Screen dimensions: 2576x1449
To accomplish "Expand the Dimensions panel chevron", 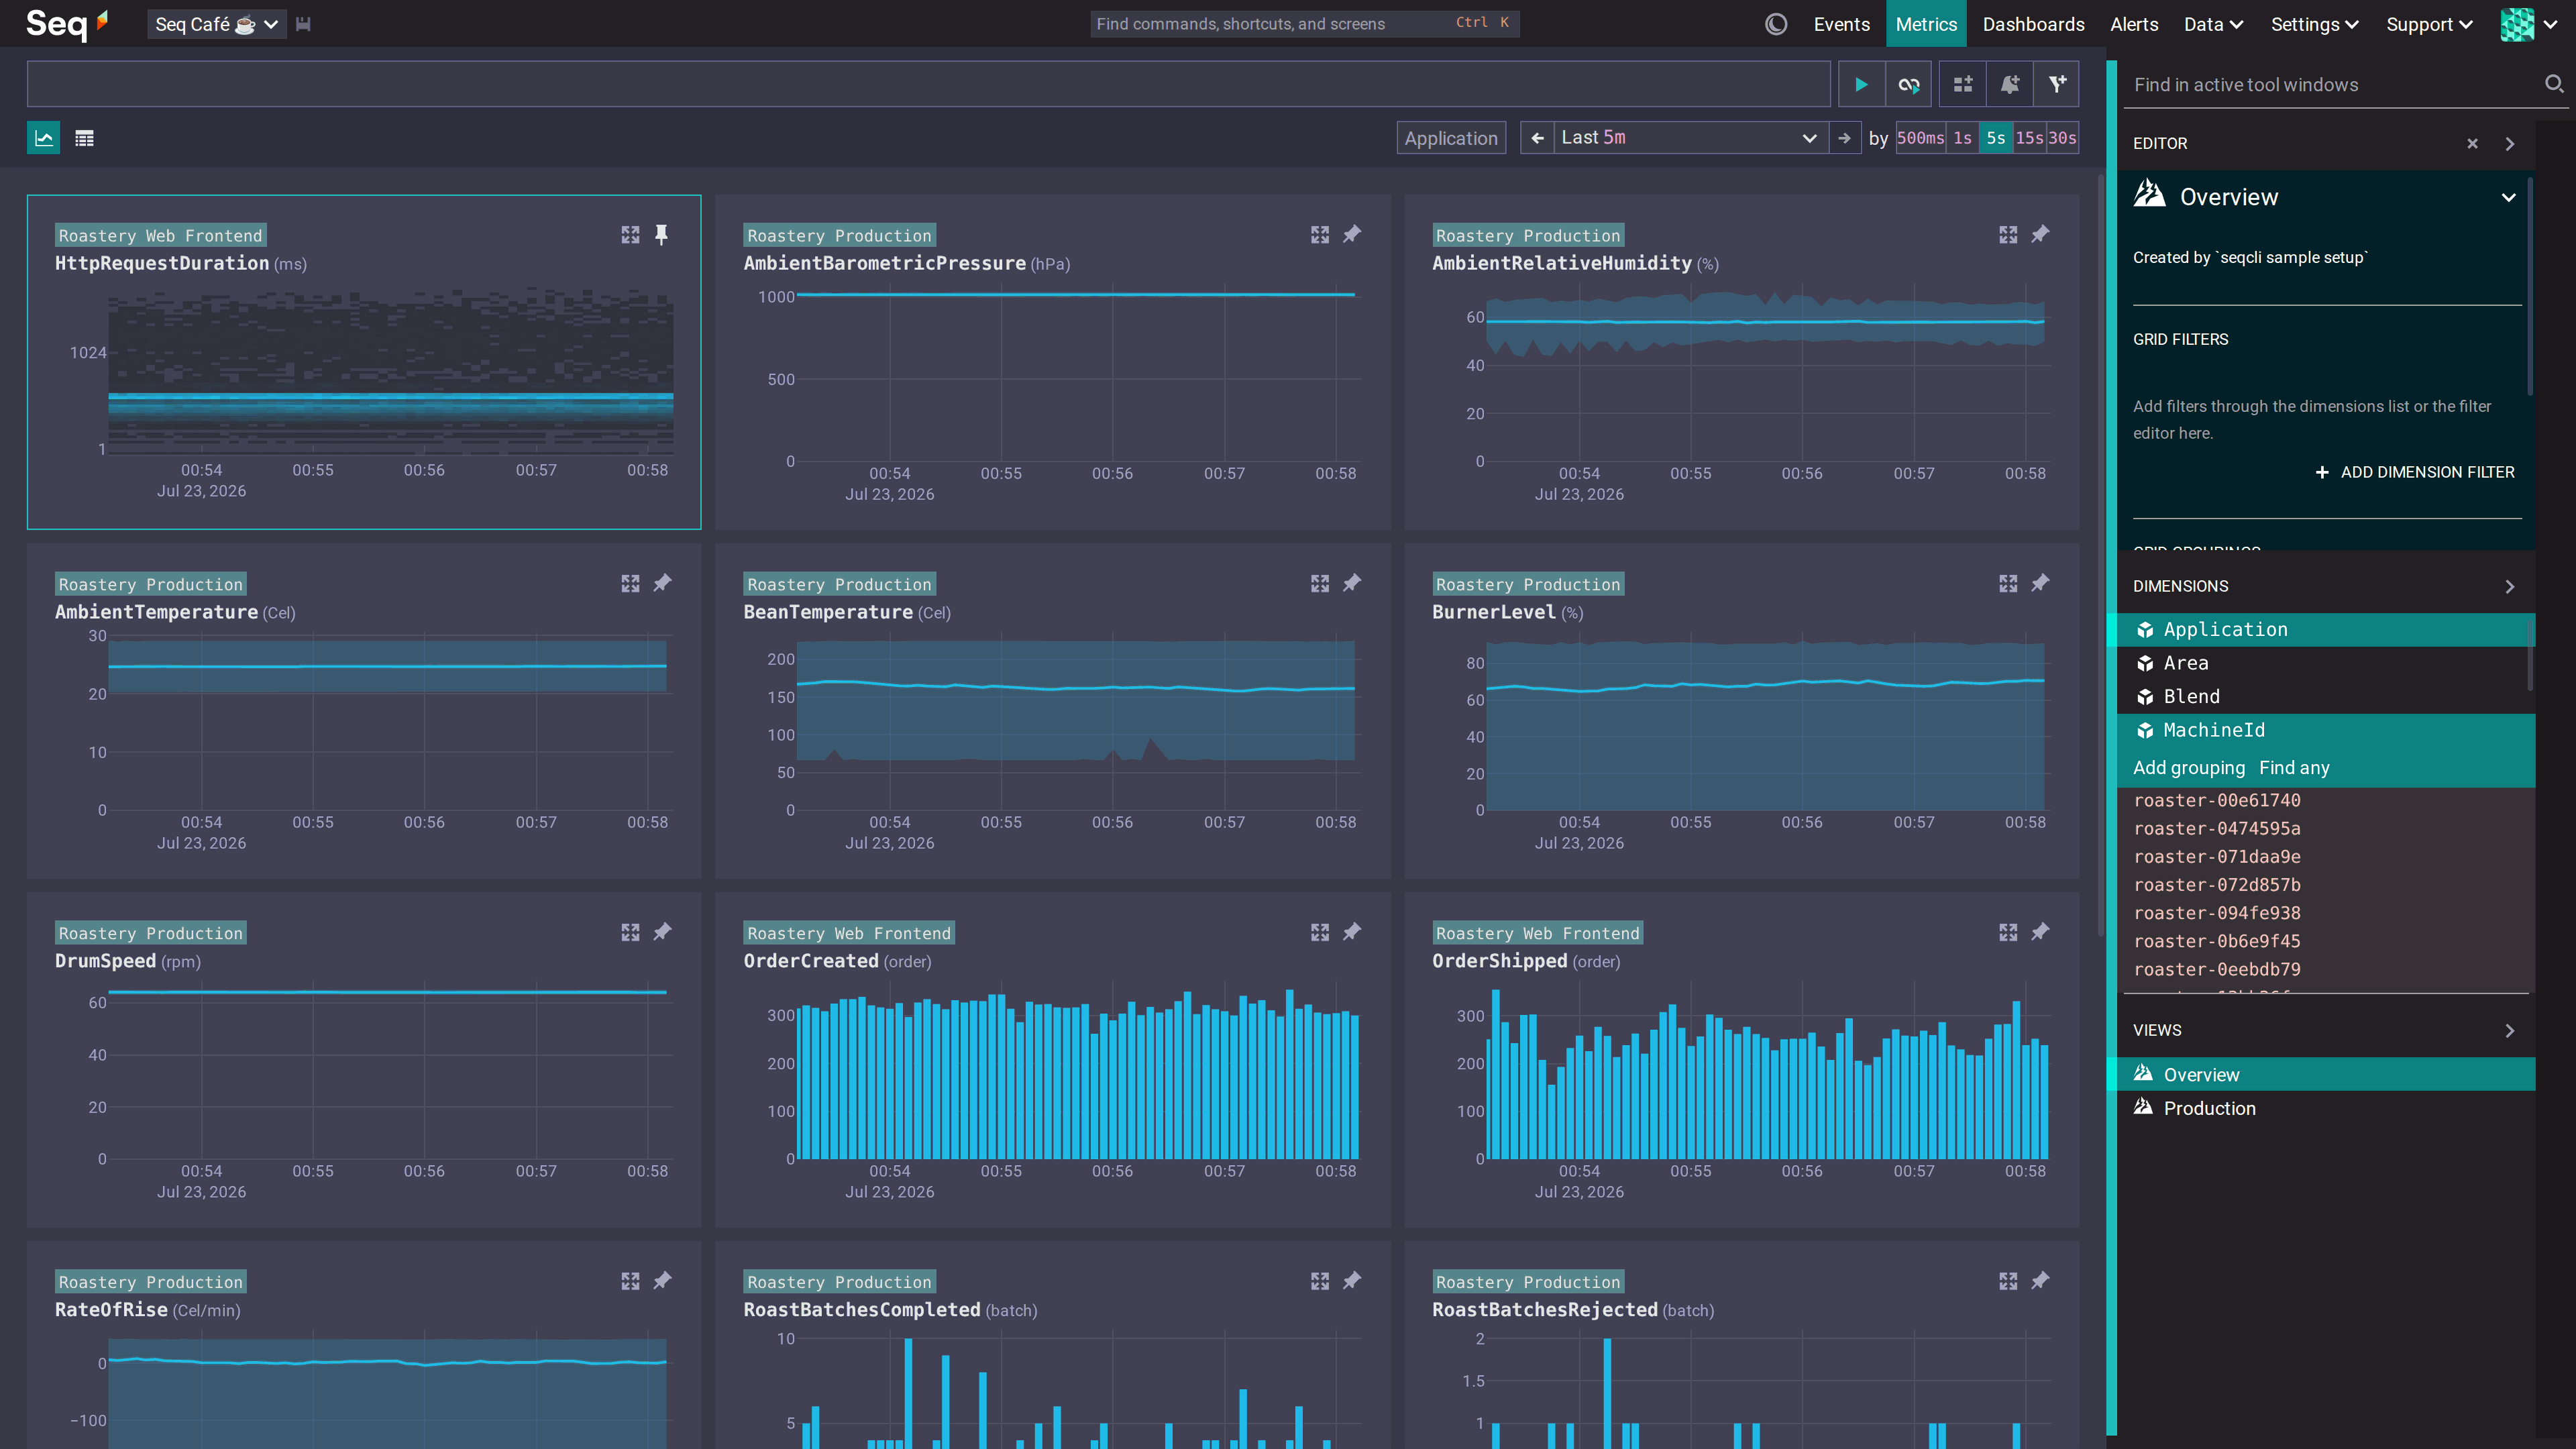I will 2509,587.
